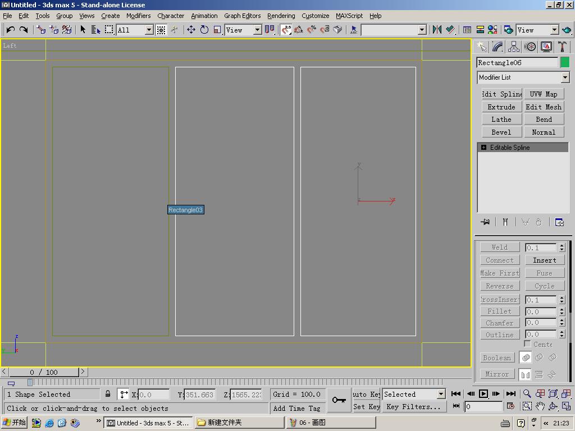The width and height of the screenshot is (575, 431).
Task: Toggle the Percent Snap button
Action: click(x=312, y=30)
